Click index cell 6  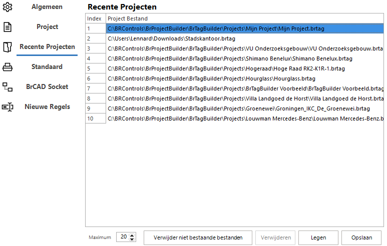click(96, 78)
